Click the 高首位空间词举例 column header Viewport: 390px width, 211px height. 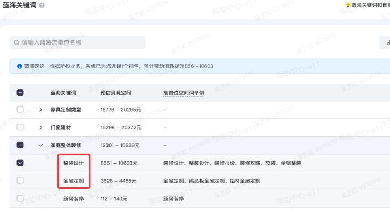184,93
